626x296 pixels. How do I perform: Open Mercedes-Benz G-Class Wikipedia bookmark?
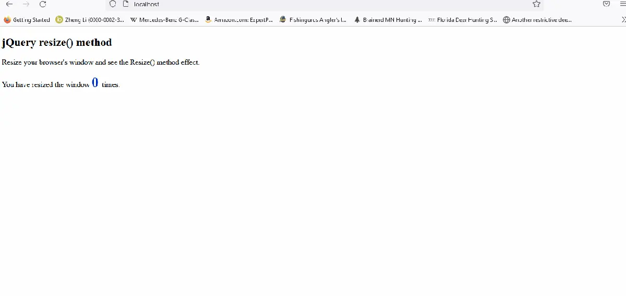coord(164,20)
